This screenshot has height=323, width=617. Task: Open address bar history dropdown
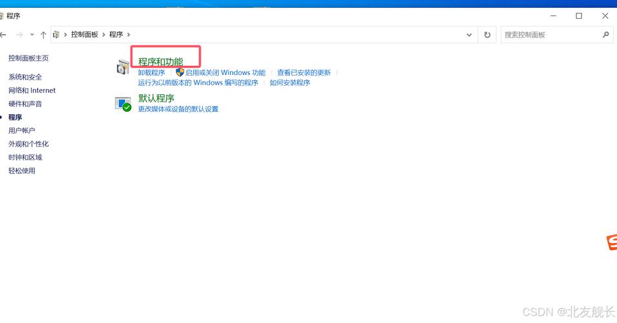pos(469,35)
